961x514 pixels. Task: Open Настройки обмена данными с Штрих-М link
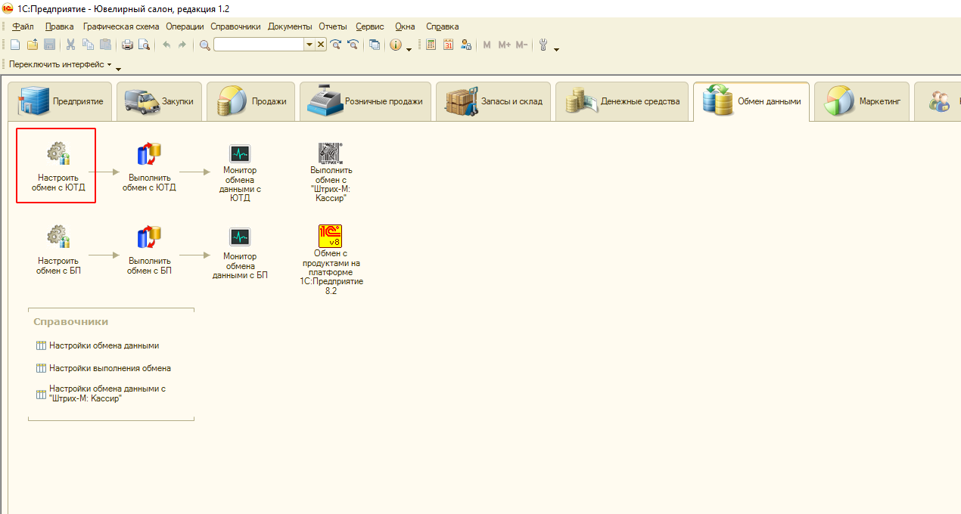tap(107, 393)
